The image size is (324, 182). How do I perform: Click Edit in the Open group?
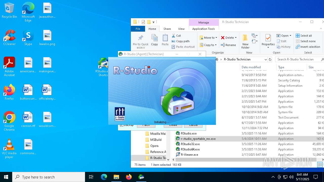(x=281, y=41)
